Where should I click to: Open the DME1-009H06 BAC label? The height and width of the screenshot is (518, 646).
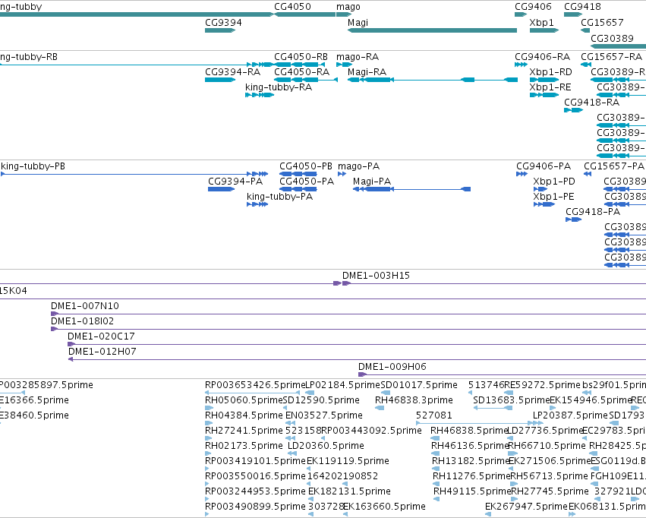tap(392, 367)
